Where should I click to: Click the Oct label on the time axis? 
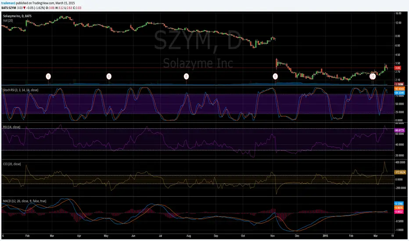[243, 236]
